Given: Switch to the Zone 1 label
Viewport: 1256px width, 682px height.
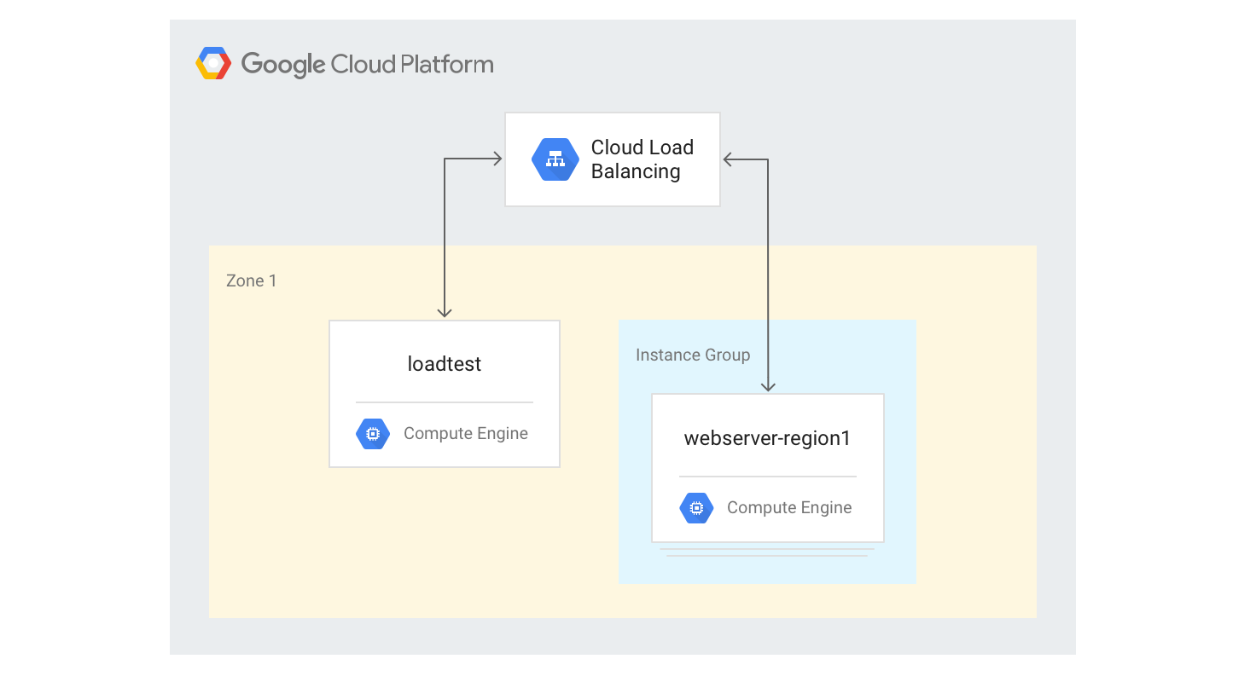Looking at the screenshot, I should tap(251, 280).
